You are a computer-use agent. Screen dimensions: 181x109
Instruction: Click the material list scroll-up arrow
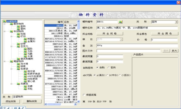click(x=78, y=21)
